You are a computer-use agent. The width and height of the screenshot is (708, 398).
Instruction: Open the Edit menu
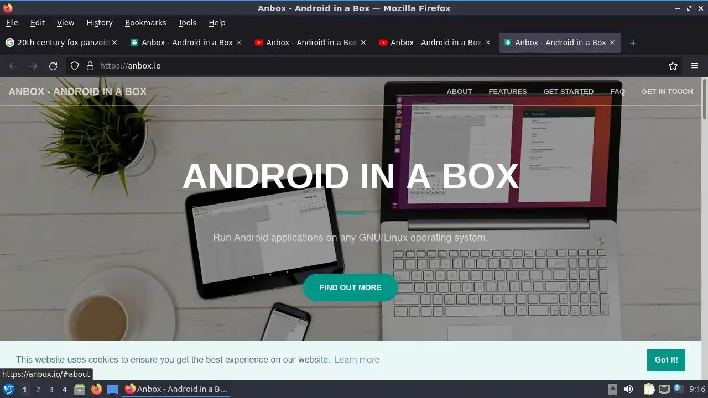pos(38,23)
